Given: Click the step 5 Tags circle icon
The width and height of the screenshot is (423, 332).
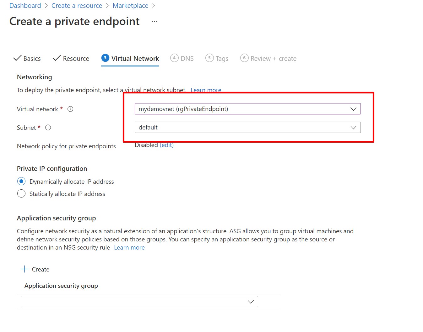Looking at the screenshot, I should click(x=209, y=58).
